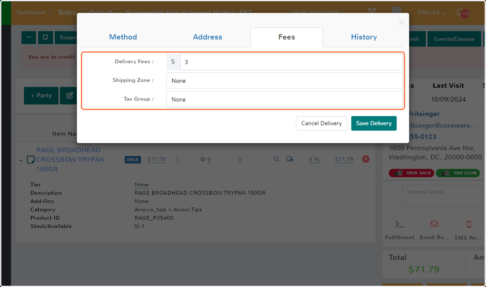Click the Sales breadcrumb link
Image resolution: width=486 pixels, height=287 pixels.
67,13
